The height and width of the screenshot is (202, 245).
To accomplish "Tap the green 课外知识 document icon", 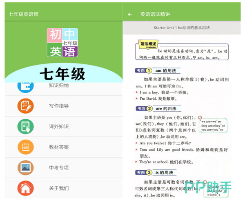I will (25, 126).
